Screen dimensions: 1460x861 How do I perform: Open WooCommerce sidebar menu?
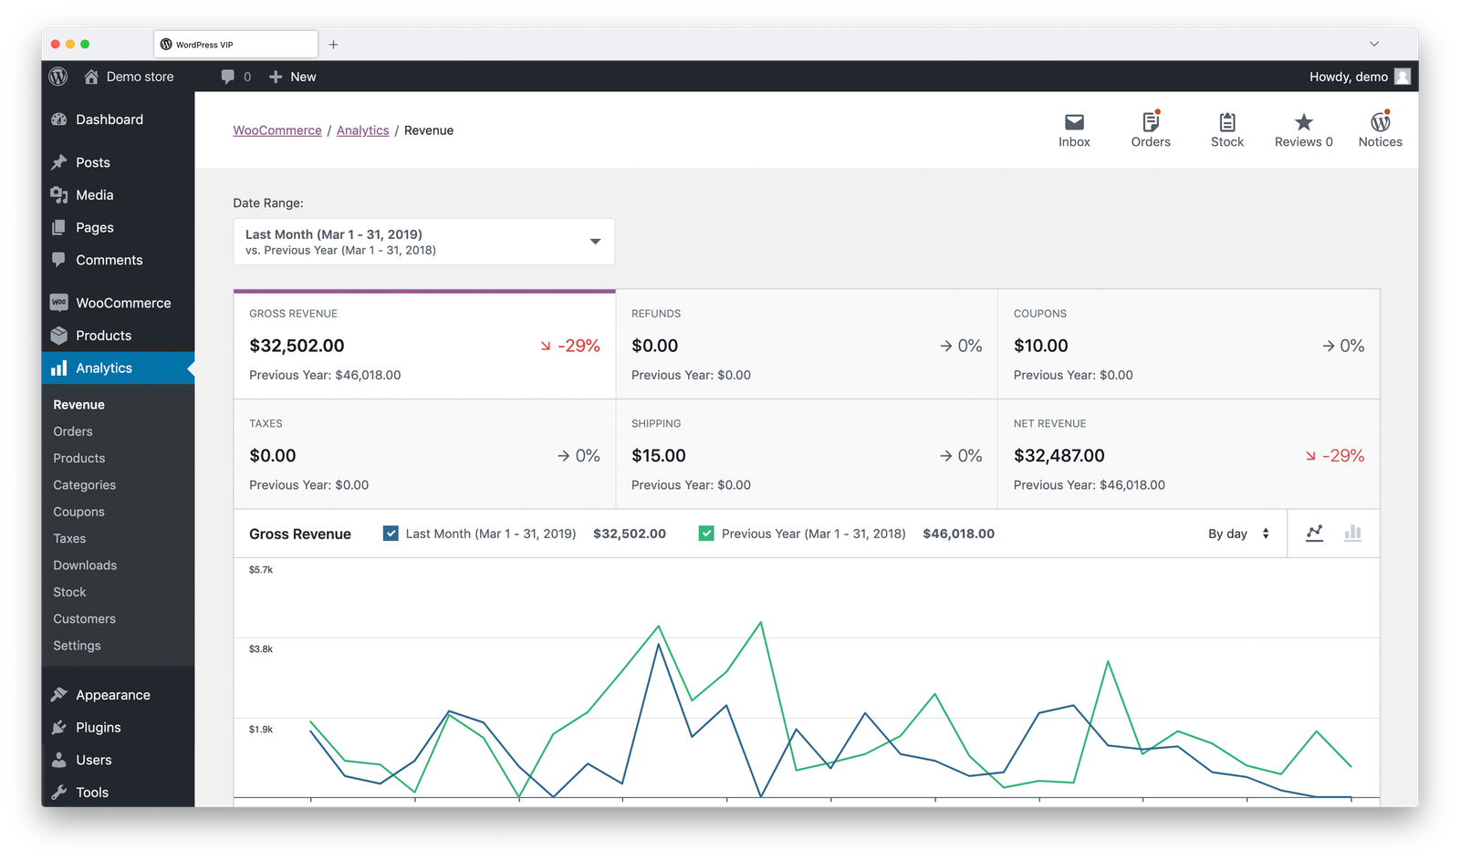click(x=118, y=303)
